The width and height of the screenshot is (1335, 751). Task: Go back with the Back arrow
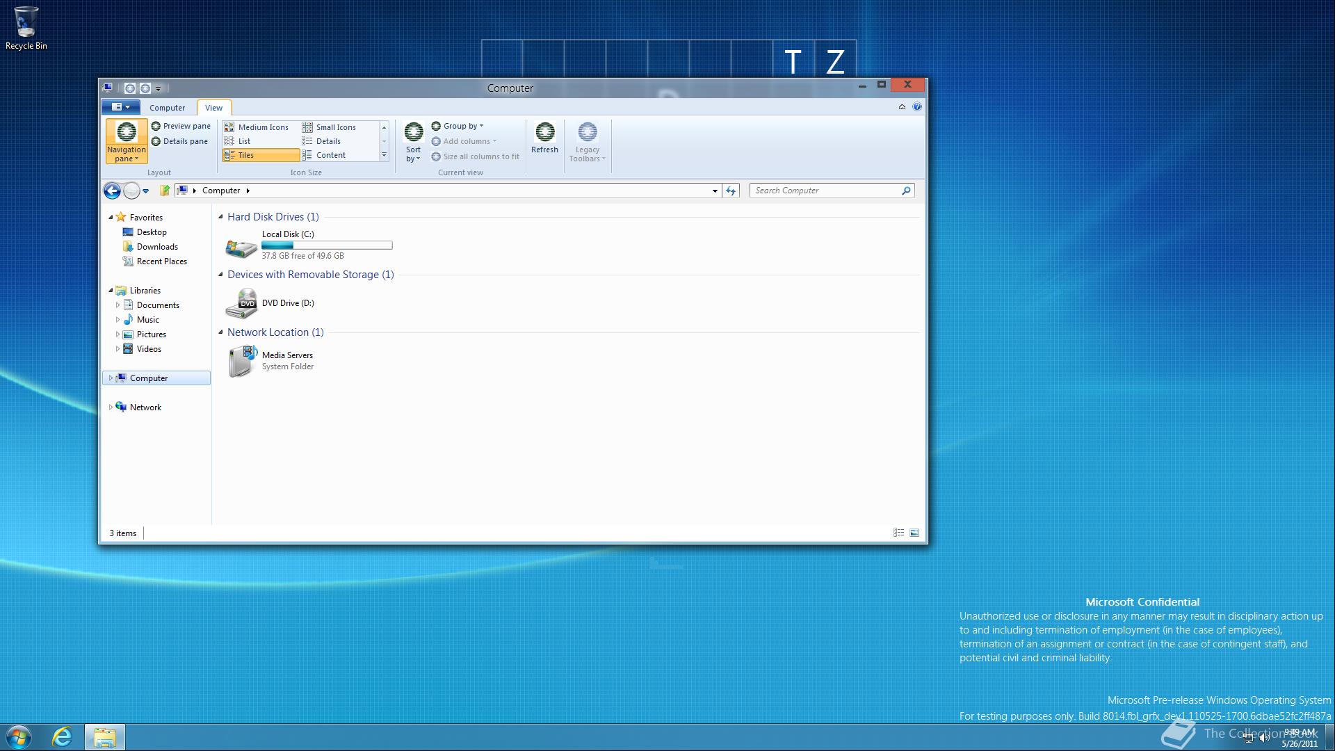(x=112, y=191)
